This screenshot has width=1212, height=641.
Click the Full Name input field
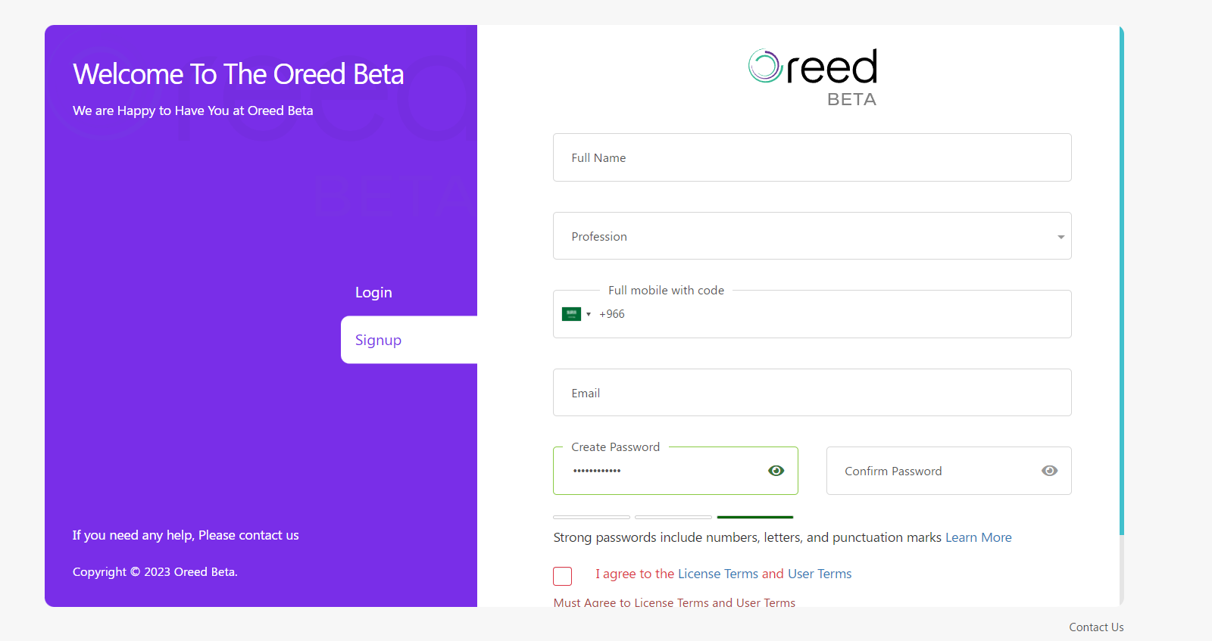[x=811, y=157]
